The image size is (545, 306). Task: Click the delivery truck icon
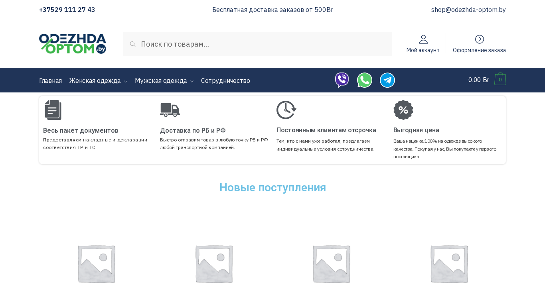tap(170, 110)
